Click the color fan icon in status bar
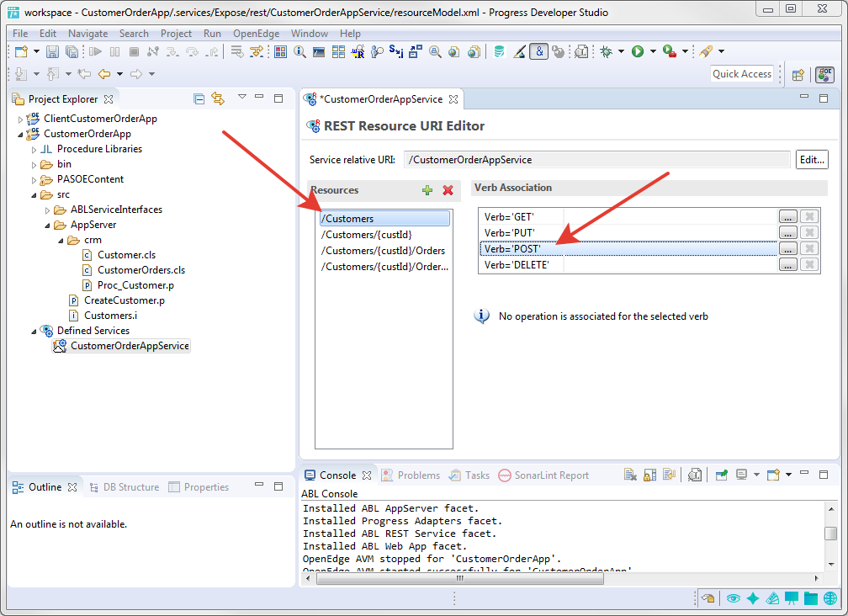This screenshot has width=848, height=616. click(772, 598)
